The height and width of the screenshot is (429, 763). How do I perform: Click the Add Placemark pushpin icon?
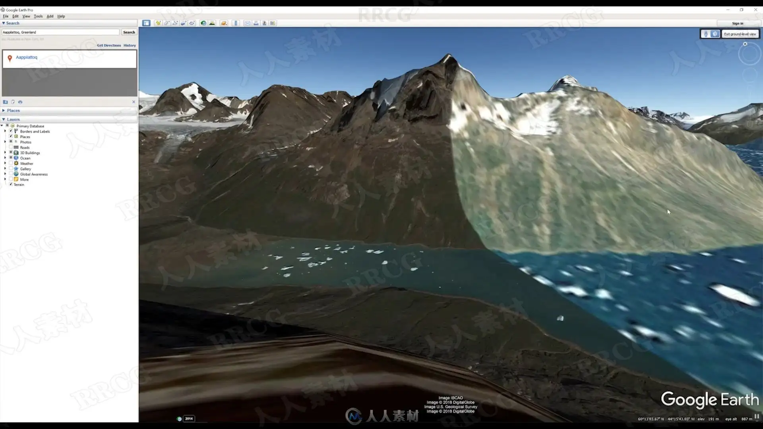click(x=158, y=23)
